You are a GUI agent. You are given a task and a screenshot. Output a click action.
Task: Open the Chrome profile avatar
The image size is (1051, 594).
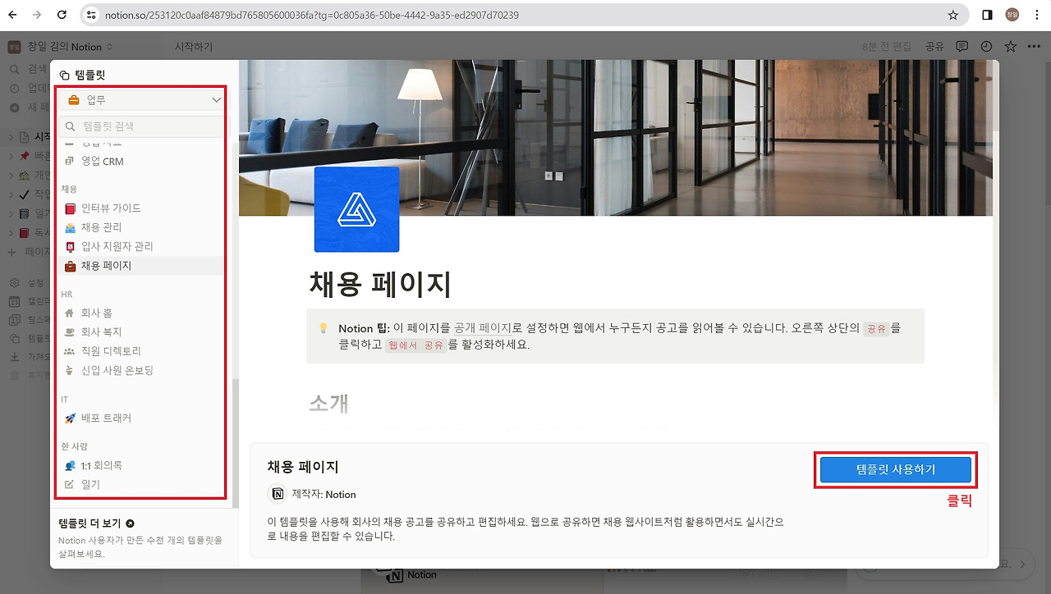[x=1012, y=15]
